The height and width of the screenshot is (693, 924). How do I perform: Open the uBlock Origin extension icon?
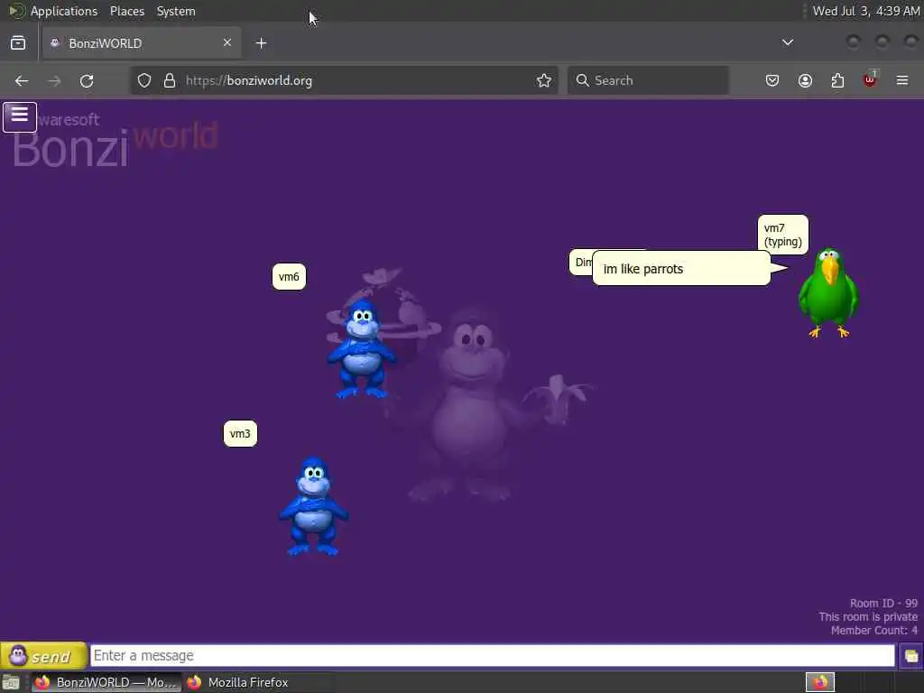(870, 79)
